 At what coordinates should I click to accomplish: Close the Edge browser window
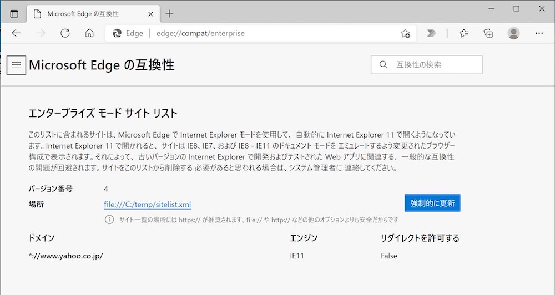[x=542, y=9]
